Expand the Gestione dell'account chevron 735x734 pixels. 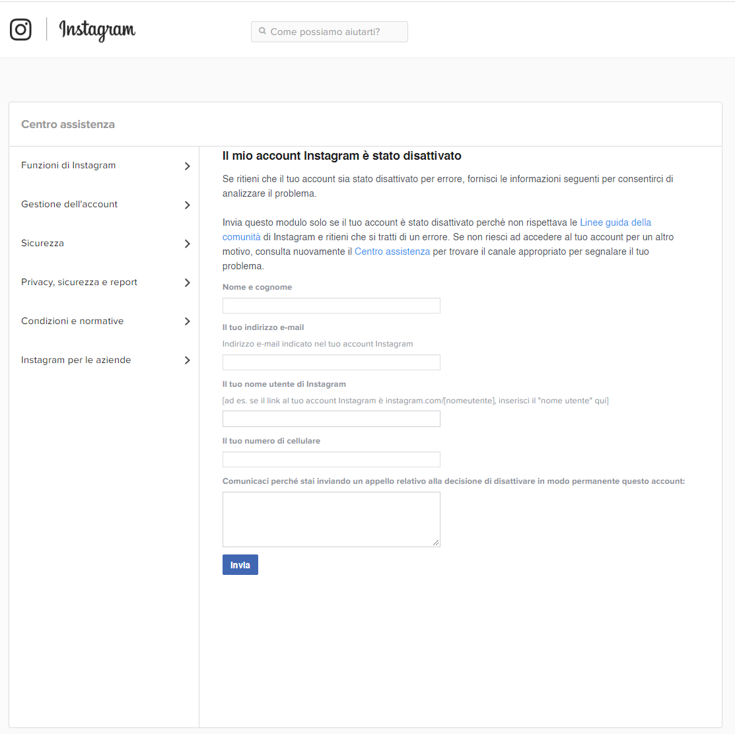[x=188, y=205]
